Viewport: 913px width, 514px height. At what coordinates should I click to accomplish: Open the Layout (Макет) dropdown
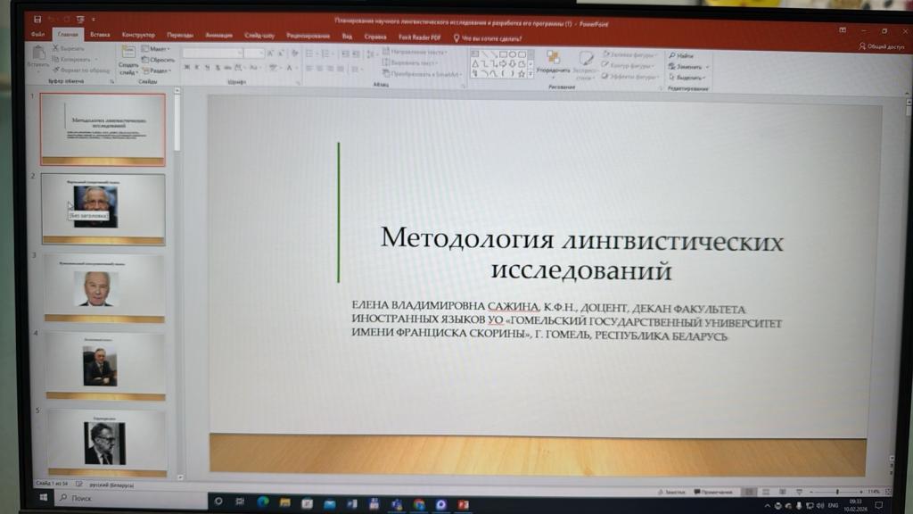click(158, 49)
